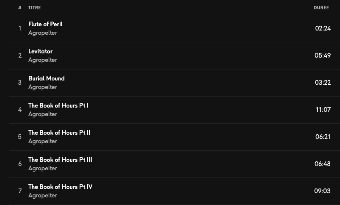Click The Book of Hours Pt IV title
Image resolution: width=340 pixels, height=205 pixels.
point(60,187)
